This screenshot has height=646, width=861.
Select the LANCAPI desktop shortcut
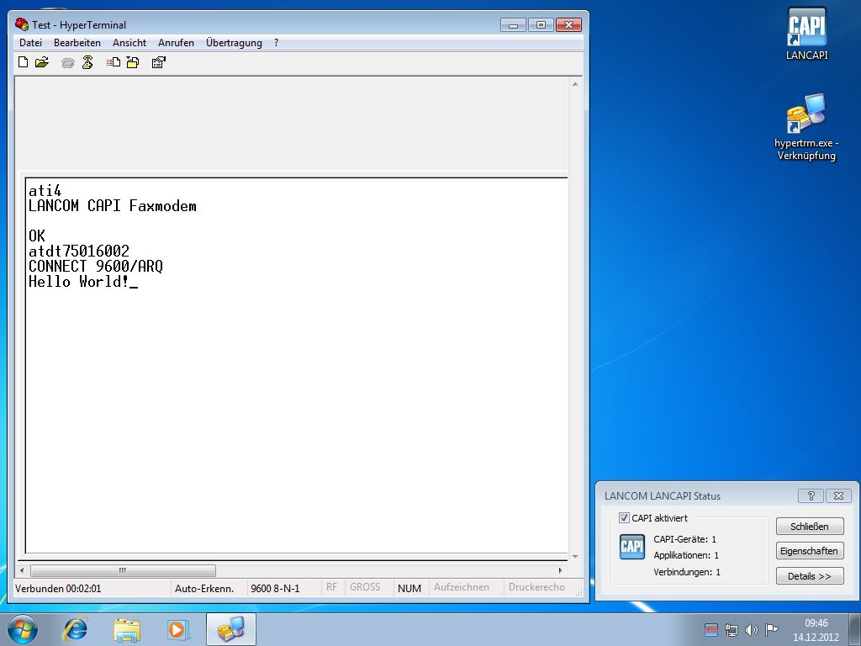tap(806, 34)
